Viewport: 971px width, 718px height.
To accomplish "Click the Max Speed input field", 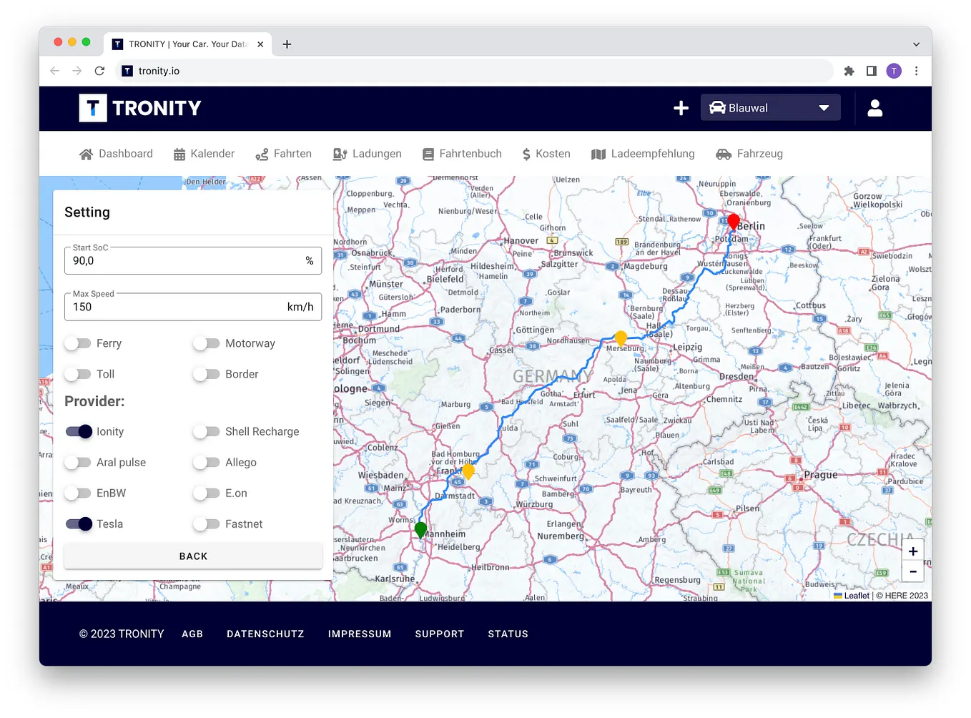I will [193, 307].
